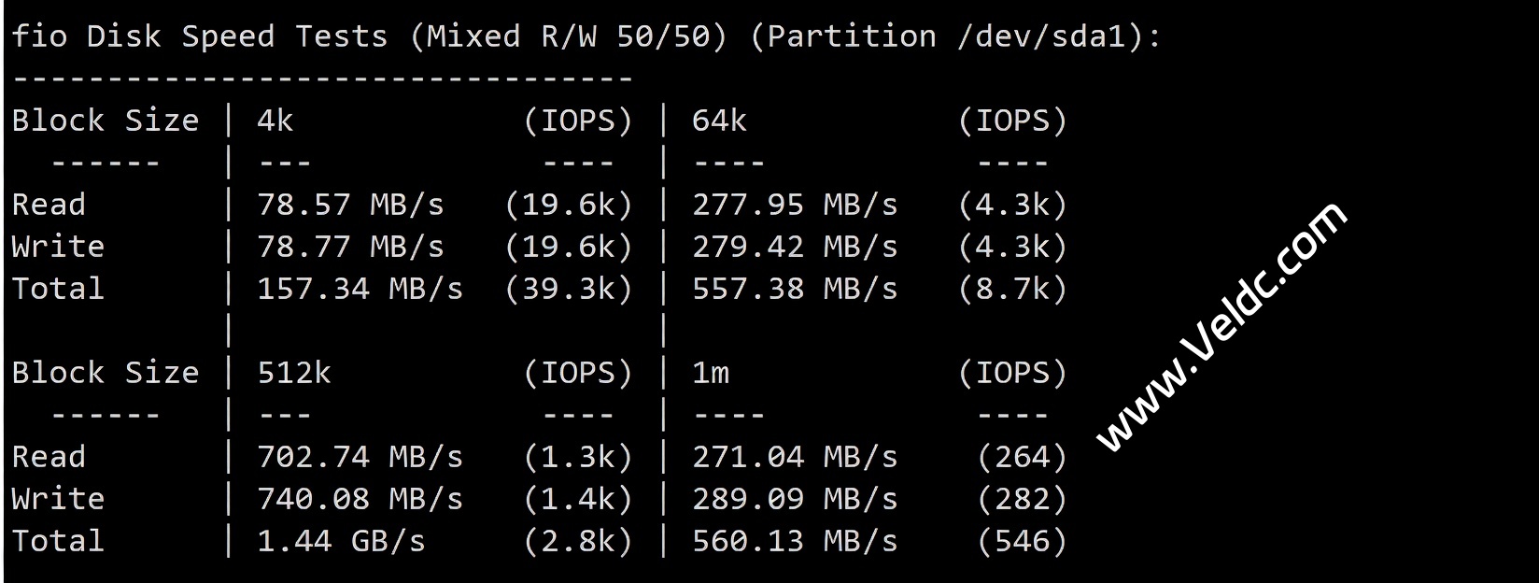Click the 4k block size column header

coord(275,121)
